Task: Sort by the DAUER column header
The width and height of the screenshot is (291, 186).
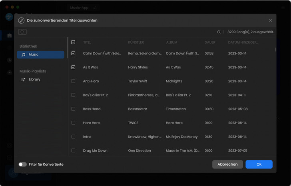Action: click(x=210, y=42)
